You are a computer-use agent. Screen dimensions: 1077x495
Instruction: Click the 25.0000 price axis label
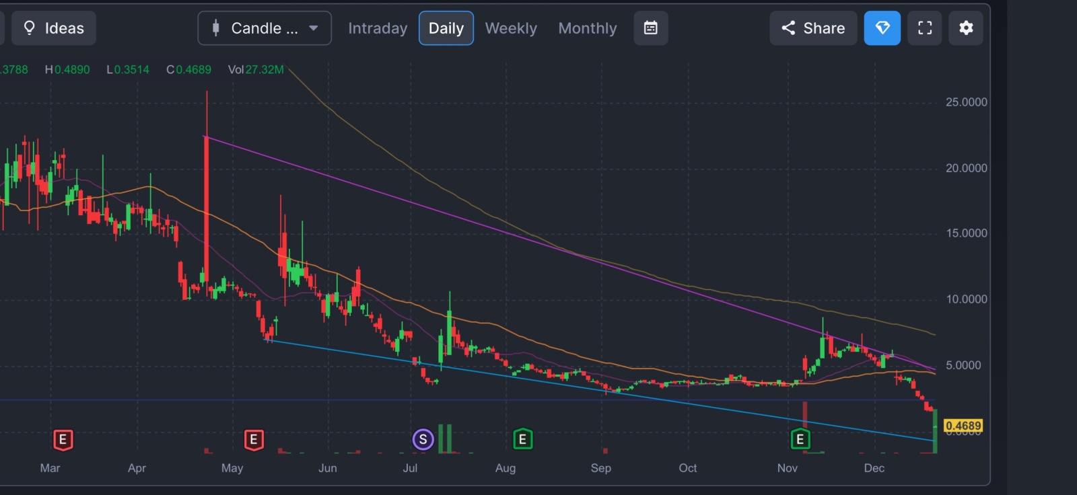(966, 102)
